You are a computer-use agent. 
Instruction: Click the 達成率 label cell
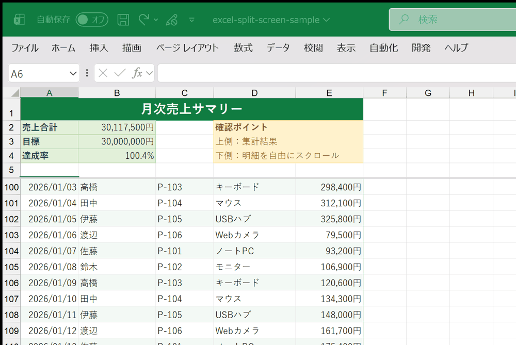(50, 156)
